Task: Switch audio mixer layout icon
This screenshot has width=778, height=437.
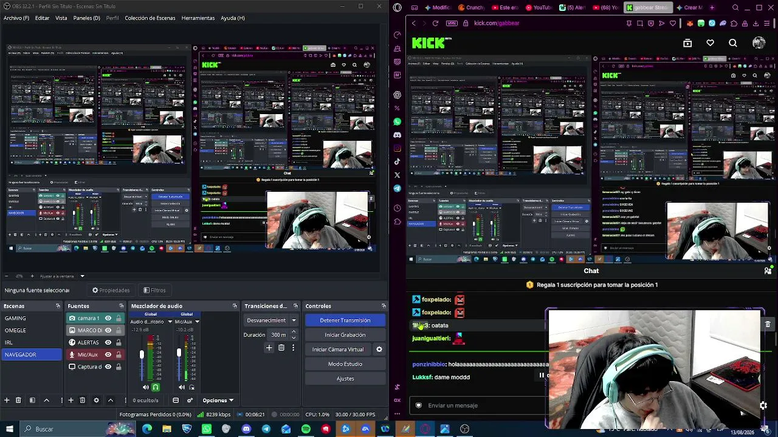Action: pyautogui.click(x=176, y=401)
